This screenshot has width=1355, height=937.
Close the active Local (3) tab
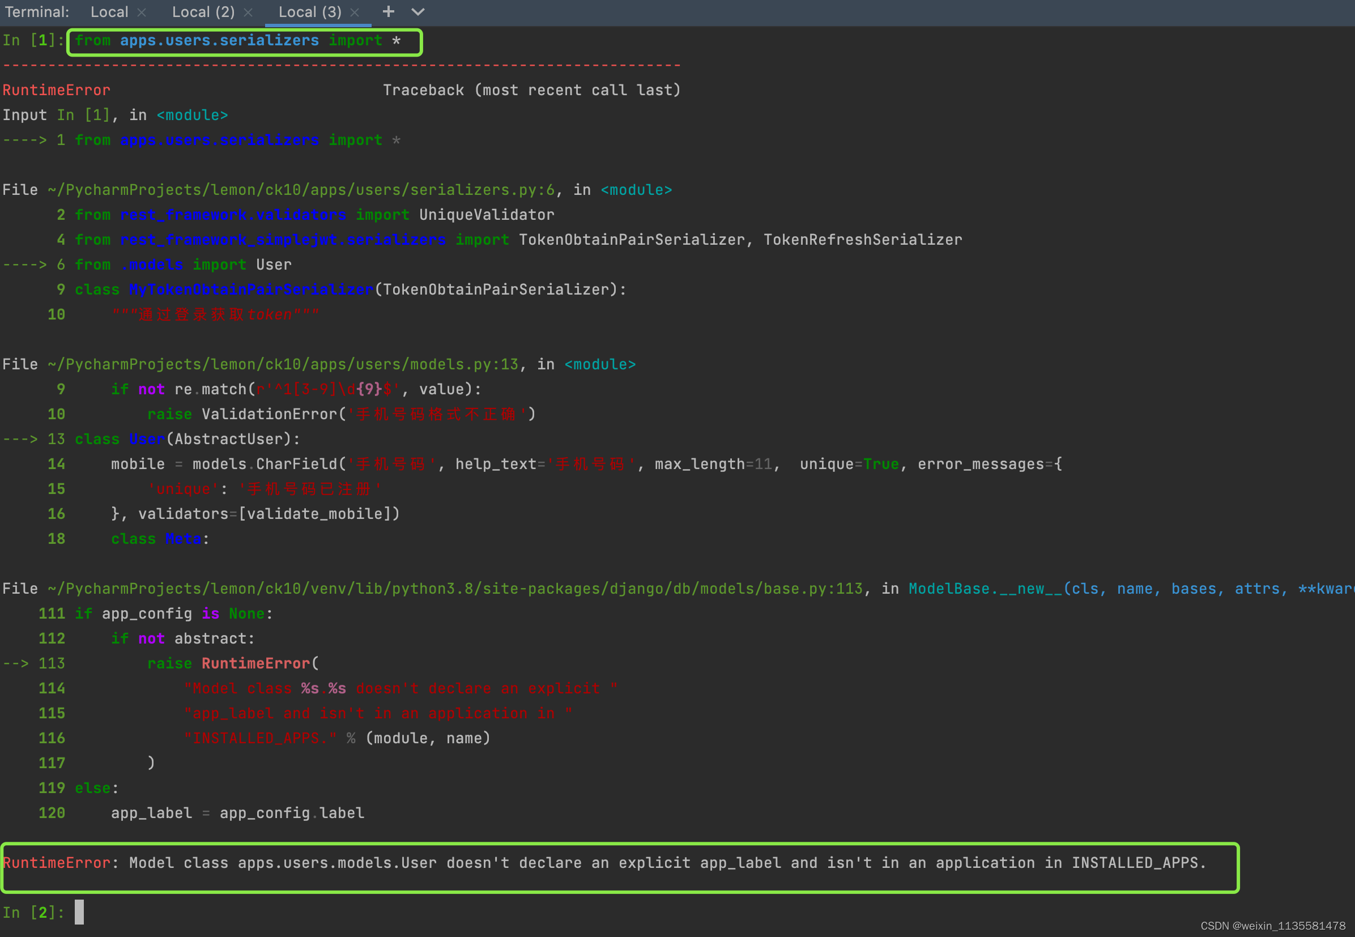354,12
